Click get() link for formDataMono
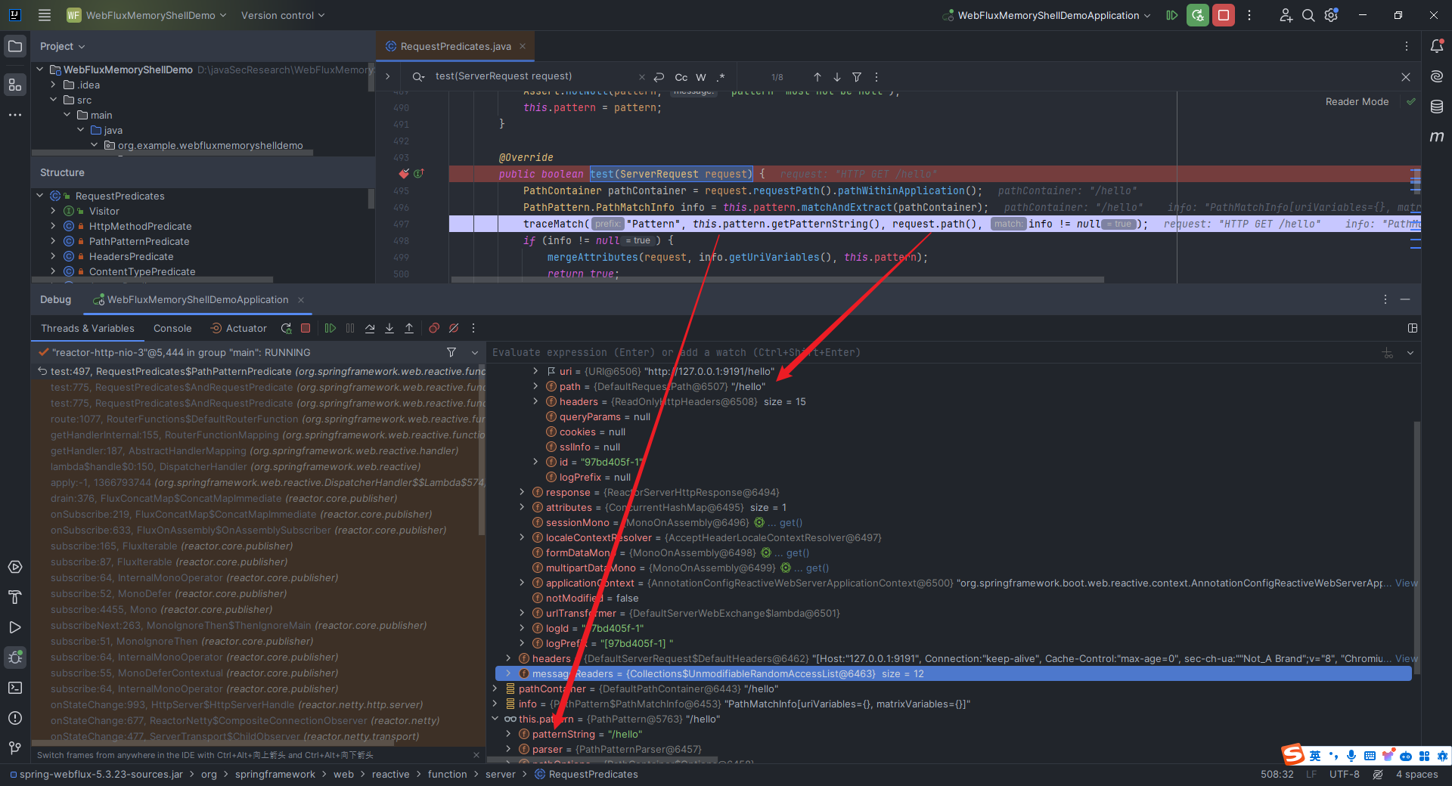 pyautogui.click(x=798, y=552)
